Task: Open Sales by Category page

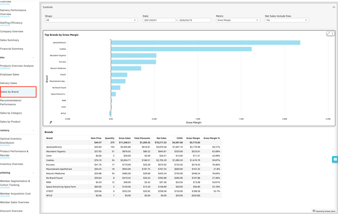Action: tap(11, 113)
